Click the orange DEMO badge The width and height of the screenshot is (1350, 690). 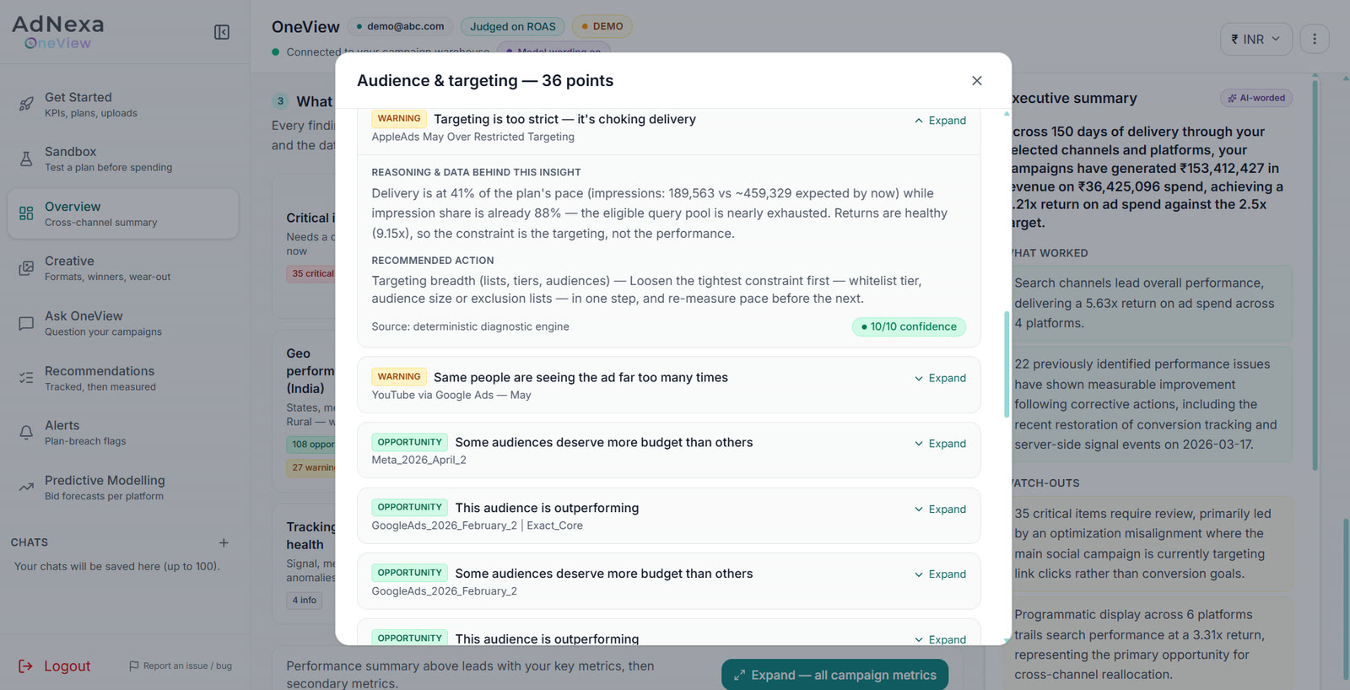point(602,26)
